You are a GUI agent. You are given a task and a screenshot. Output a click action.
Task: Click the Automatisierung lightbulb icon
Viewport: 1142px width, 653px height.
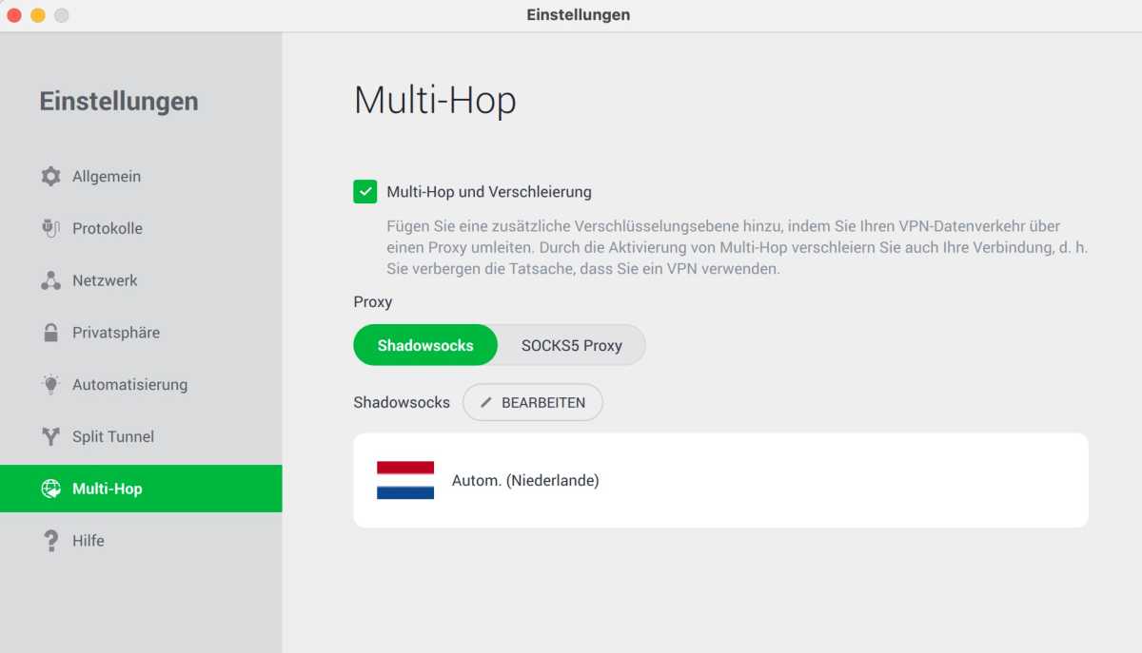50,385
